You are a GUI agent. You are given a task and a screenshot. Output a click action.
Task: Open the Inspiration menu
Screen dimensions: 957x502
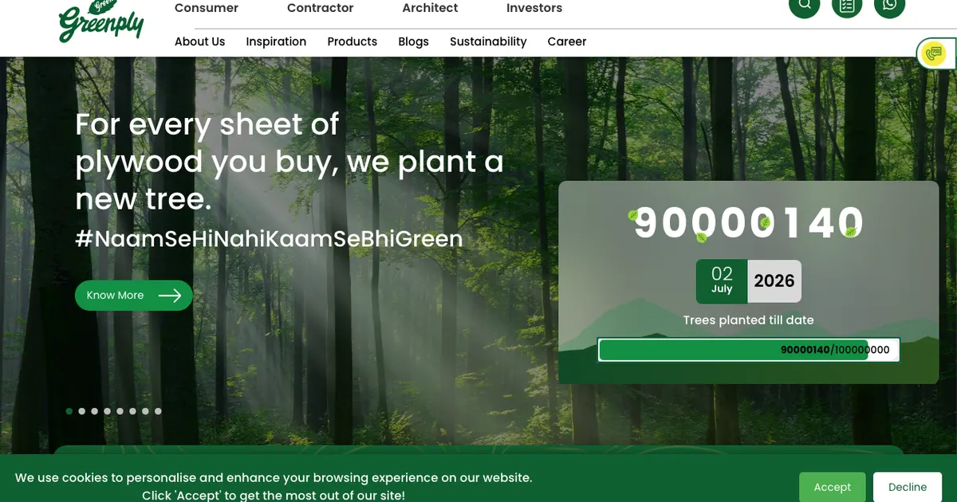(x=276, y=41)
